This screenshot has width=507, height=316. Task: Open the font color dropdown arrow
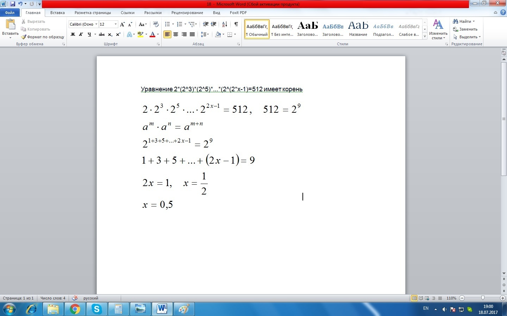[x=157, y=34]
